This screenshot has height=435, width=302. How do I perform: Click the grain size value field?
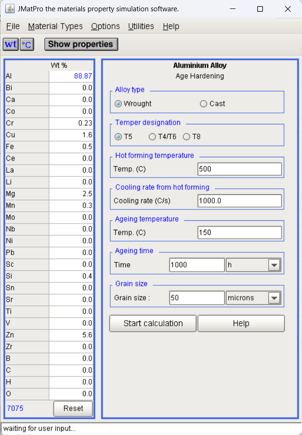click(197, 298)
